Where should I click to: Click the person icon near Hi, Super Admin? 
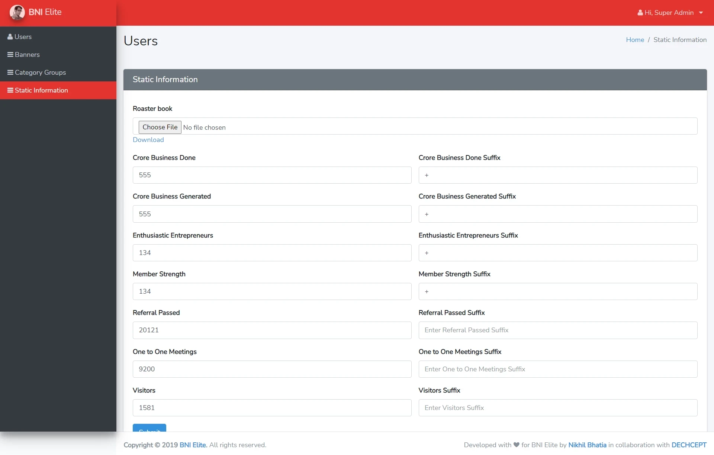[640, 13]
